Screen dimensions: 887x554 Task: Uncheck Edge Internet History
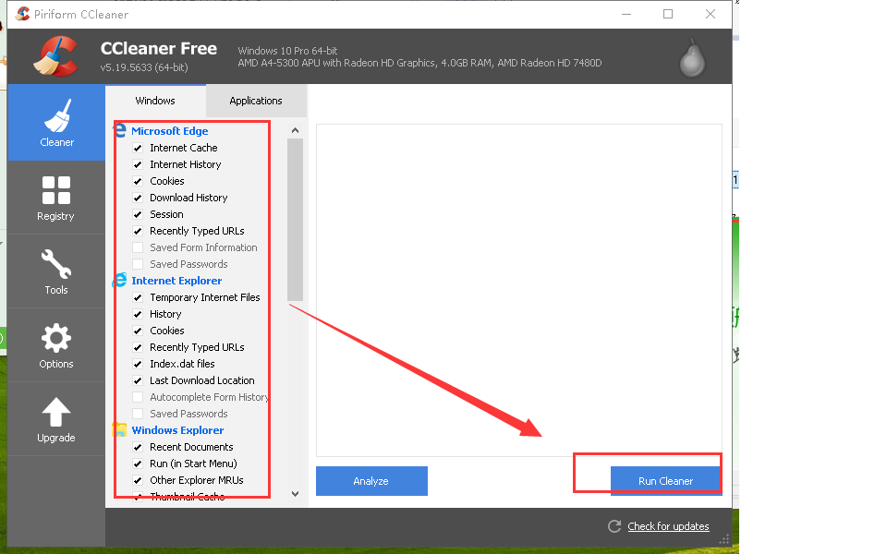138,164
